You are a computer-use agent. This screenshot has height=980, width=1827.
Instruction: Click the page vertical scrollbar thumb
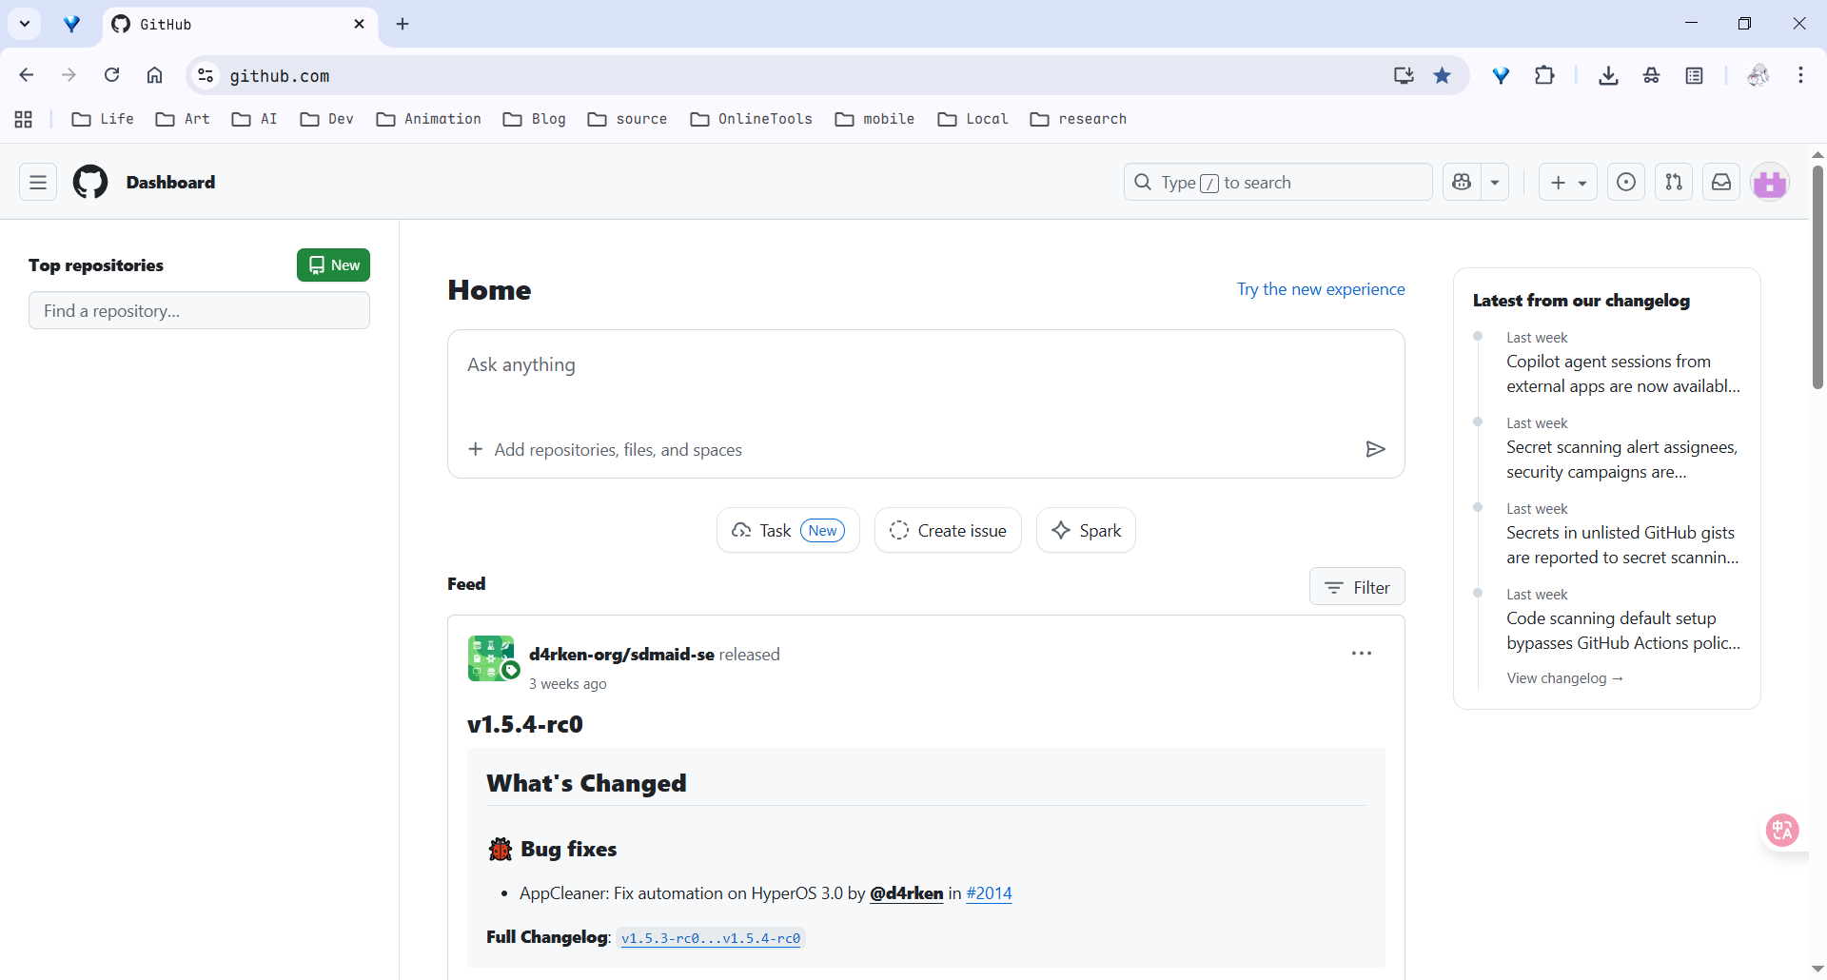pos(1817,276)
